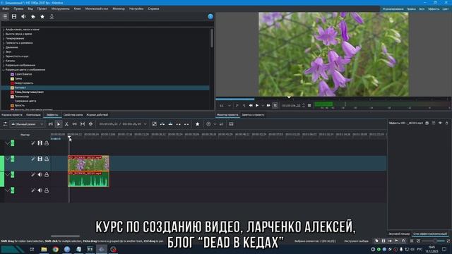Show favorite effects star in effects panel
Viewport: 452px width, 254px height.
(42, 17)
